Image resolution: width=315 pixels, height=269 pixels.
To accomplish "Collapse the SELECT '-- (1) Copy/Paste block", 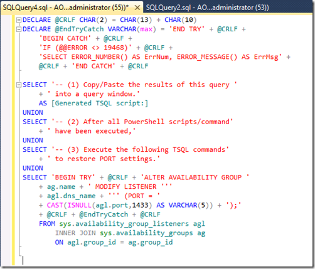I will (19, 85).
